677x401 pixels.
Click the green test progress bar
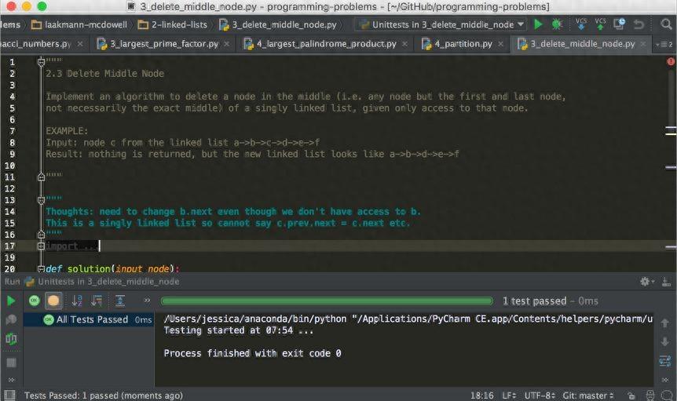tap(327, 301)
